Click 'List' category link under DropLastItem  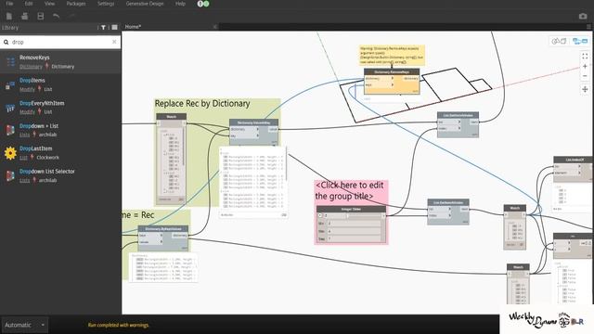click(x=23, y=158)
